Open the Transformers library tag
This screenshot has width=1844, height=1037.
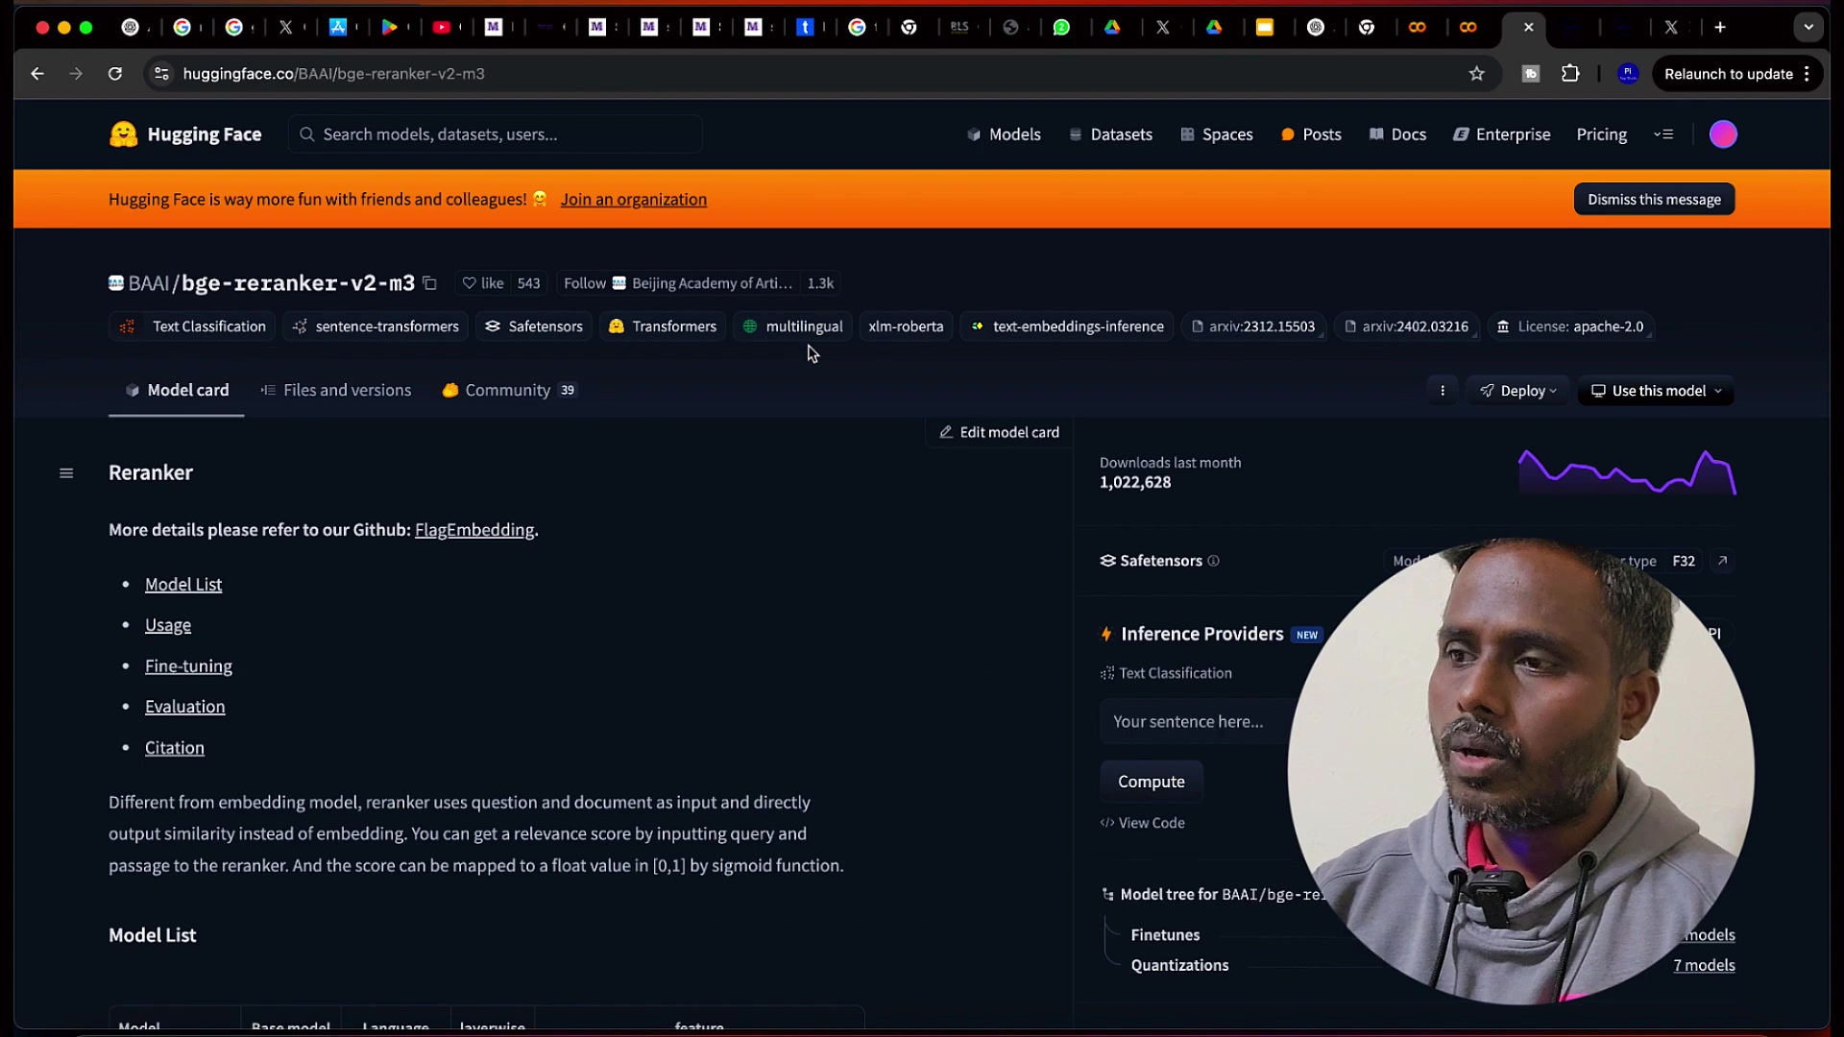tap(663, 326)
